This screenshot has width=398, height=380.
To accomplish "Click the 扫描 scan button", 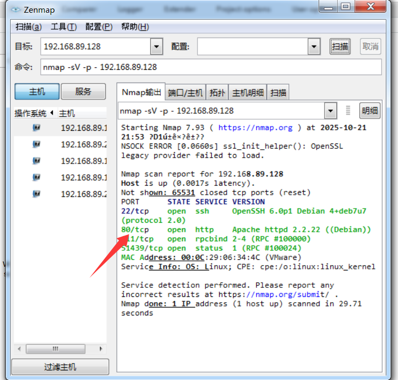I will click(x=340, y=47).
